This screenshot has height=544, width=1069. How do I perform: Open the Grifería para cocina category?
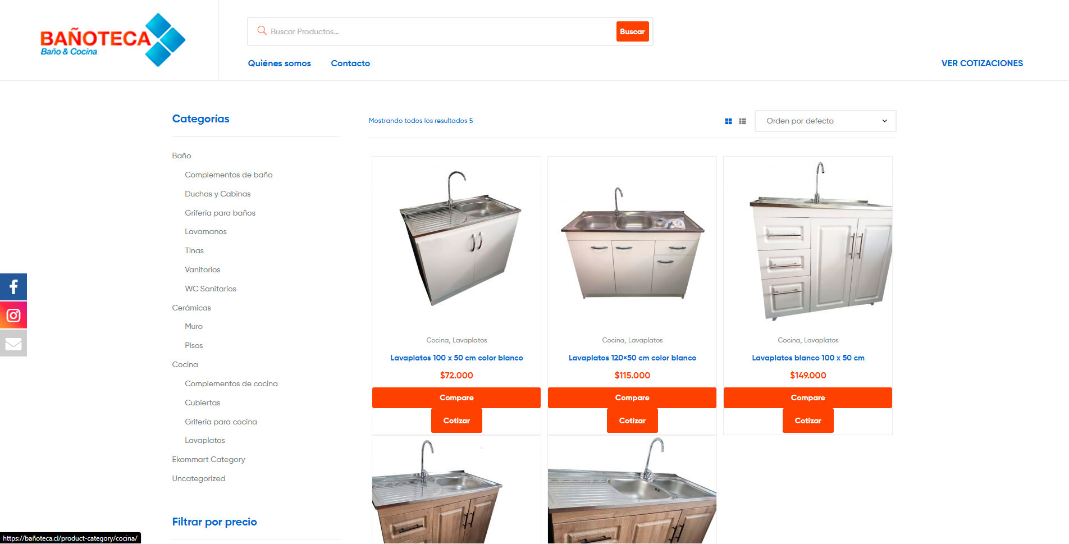pyautogui.click(x=221, y=422)
